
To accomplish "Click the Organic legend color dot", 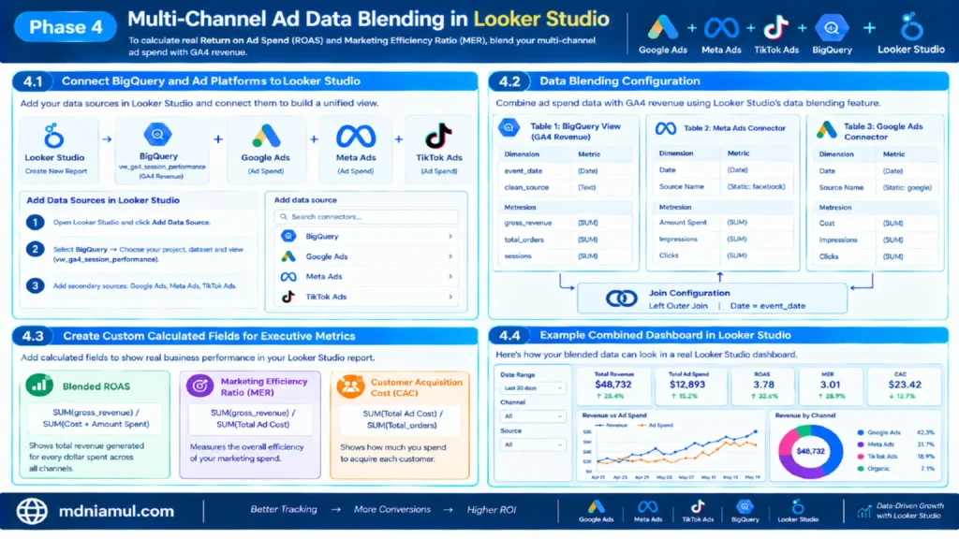I will pyautogui.click(x=861, y=469).
